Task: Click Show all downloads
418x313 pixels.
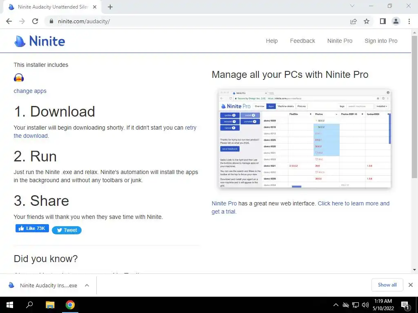Action: 387,285
